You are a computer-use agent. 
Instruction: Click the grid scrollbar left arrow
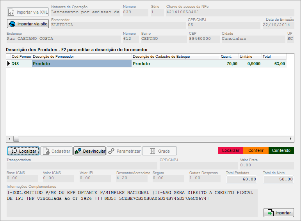point(9,139)
